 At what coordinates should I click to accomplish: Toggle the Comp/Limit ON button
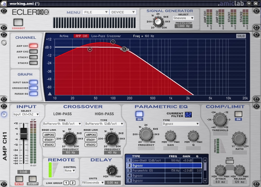[238, 114]
